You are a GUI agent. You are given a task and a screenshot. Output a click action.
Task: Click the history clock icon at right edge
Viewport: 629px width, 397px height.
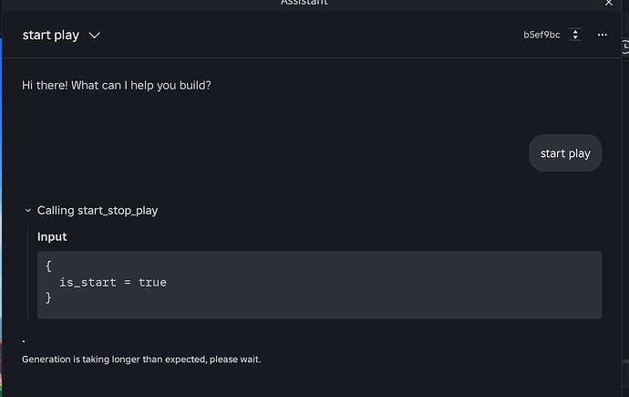point(625,47)
